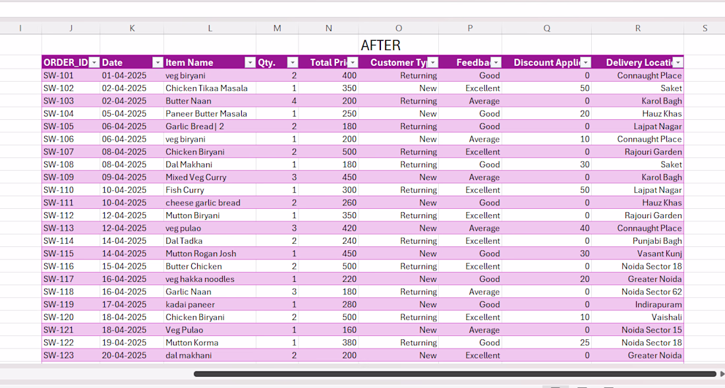Select column N header

328,28
